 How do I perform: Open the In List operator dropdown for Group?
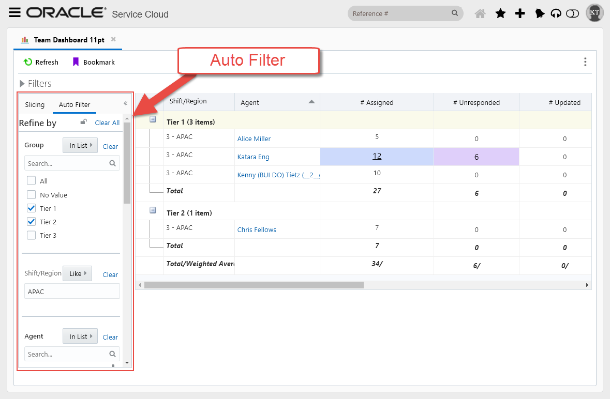pyautogui.click(x=80, y=145)
